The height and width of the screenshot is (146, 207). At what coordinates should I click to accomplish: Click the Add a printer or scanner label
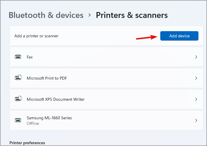pos(36,36)
